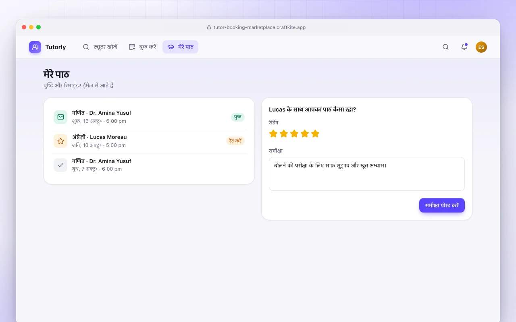Click the lock icon in the address bar
The image size is (516, 322).
pyautogui.click(x=209, y=27)
